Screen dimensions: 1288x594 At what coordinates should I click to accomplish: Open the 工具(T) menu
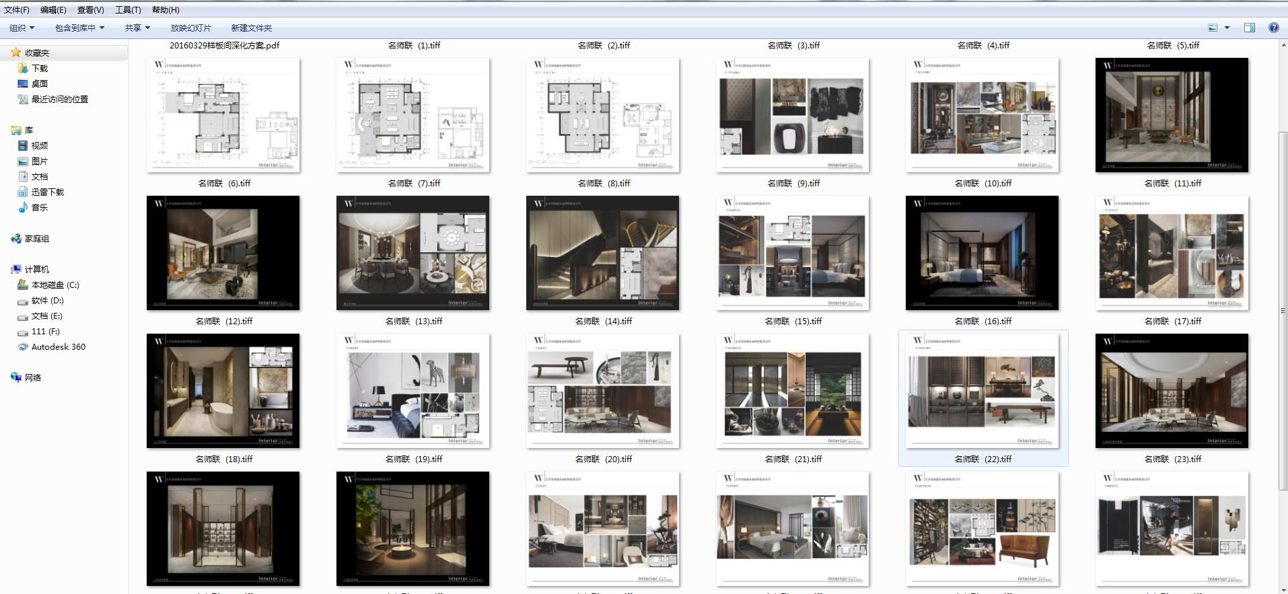[128, 10]
